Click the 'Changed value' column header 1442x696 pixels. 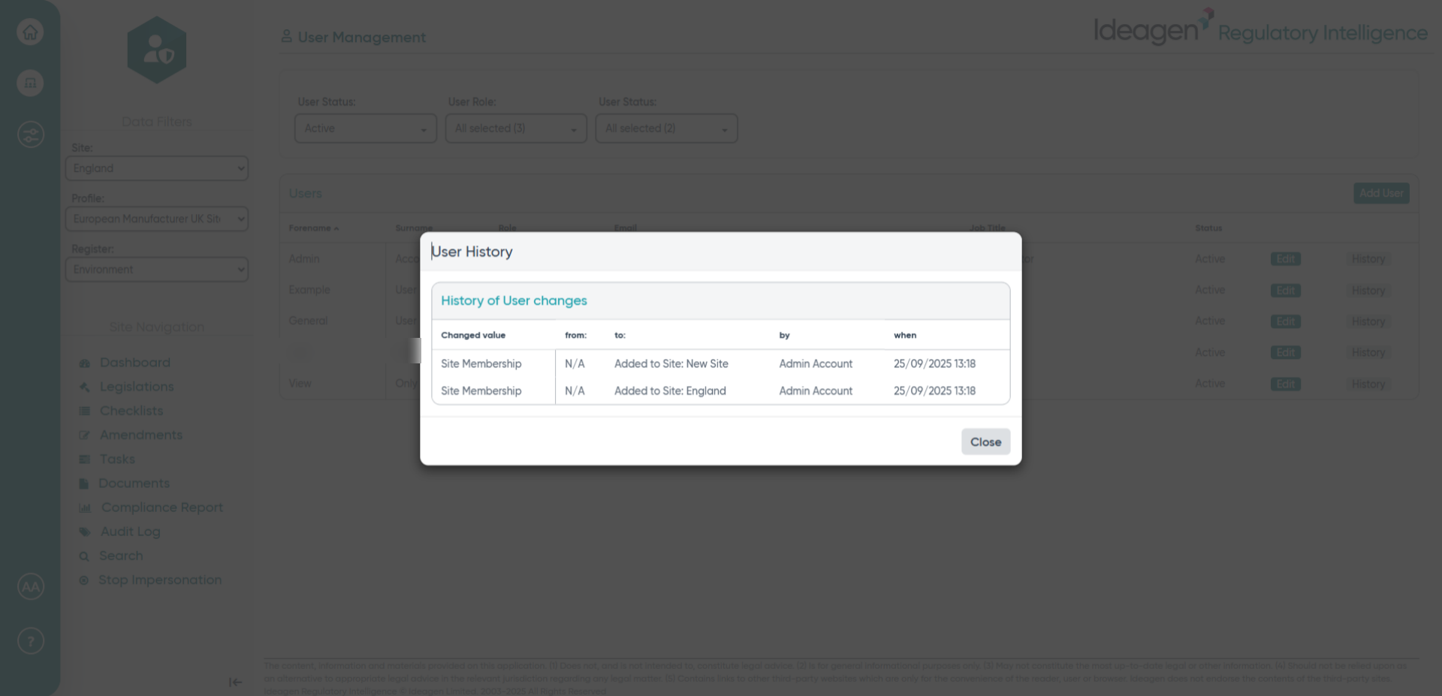[x=473, y=335]
